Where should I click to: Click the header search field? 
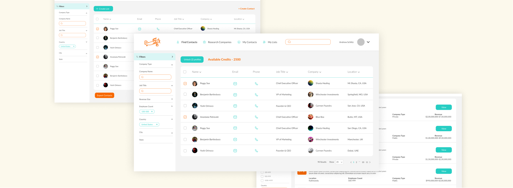tap(308, 42)
